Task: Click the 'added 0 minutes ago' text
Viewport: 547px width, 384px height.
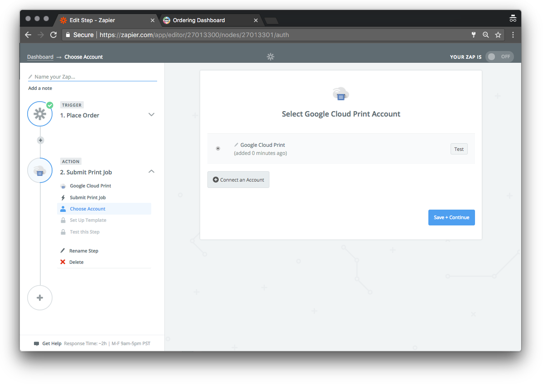Action: click(x=260, y=153)
